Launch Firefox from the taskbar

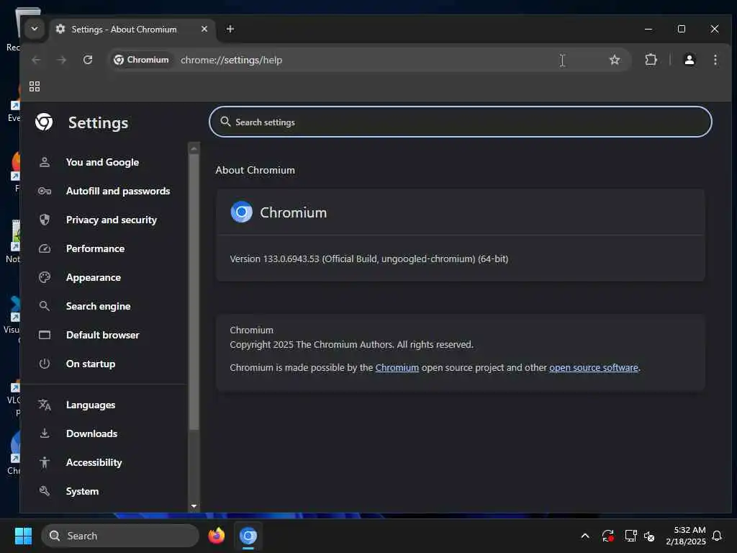(217, 536)
